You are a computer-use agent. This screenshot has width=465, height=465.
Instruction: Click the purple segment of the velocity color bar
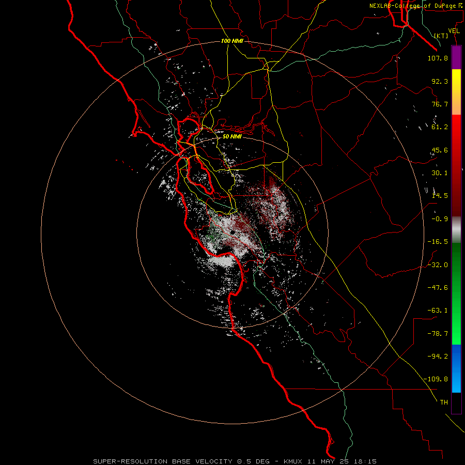456,57
